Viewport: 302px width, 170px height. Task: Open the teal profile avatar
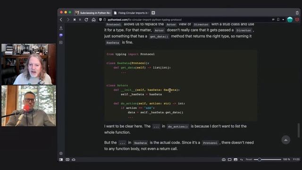290,20
